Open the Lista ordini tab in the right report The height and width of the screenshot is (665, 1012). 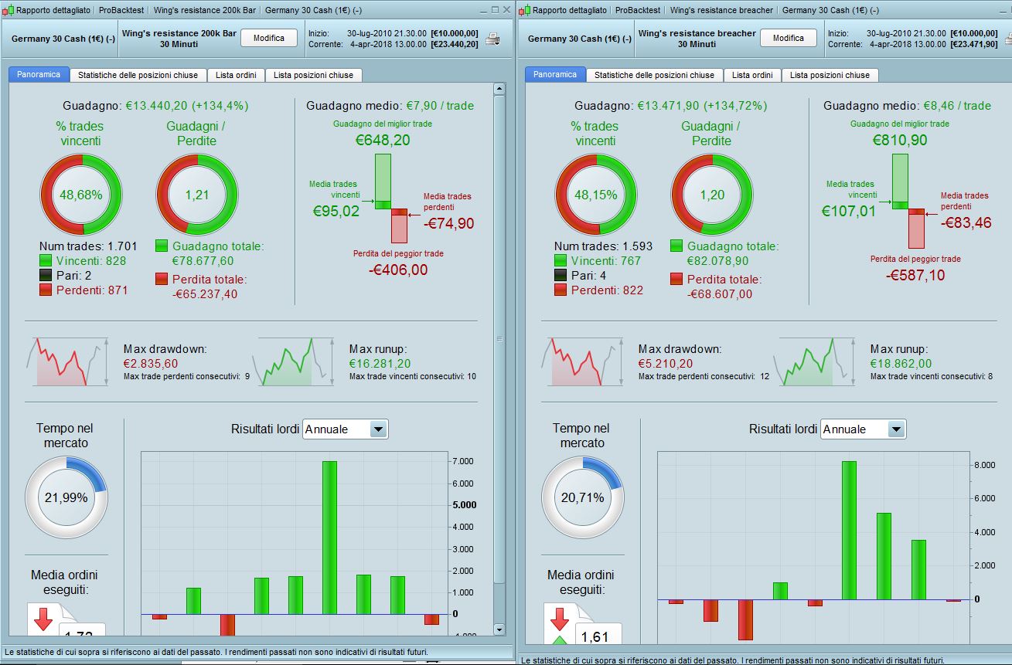(x=751, y=75)
